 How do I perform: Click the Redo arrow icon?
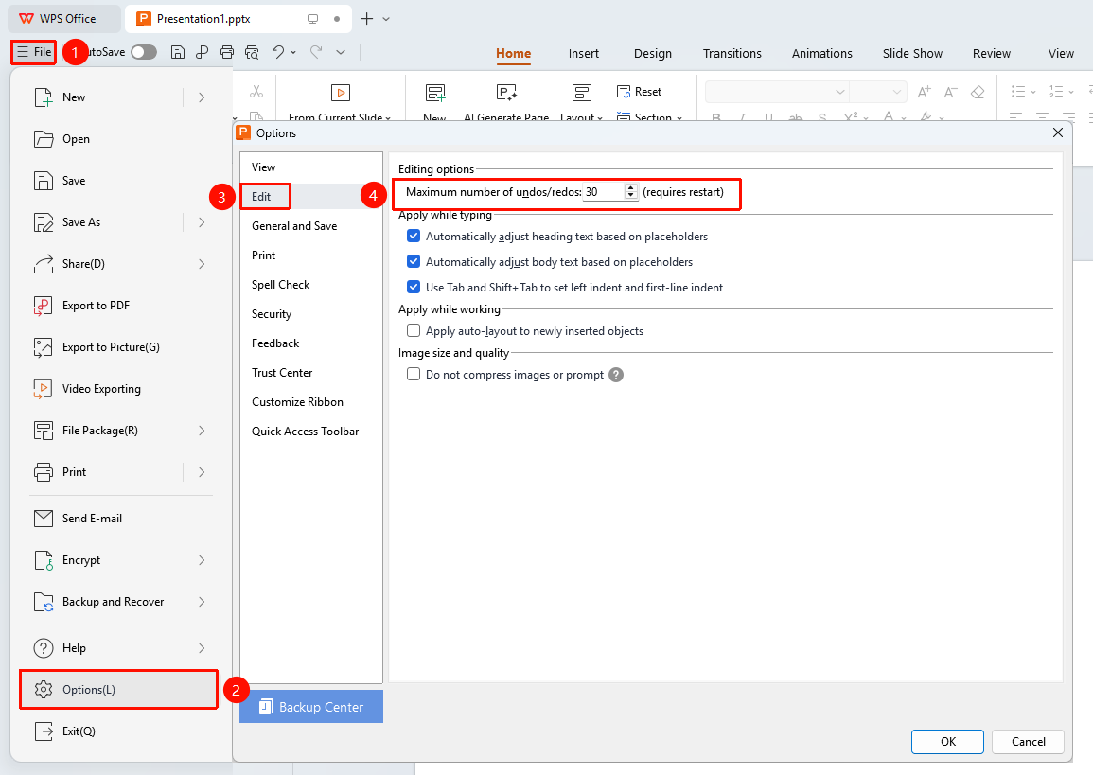(x=316, y=52)
